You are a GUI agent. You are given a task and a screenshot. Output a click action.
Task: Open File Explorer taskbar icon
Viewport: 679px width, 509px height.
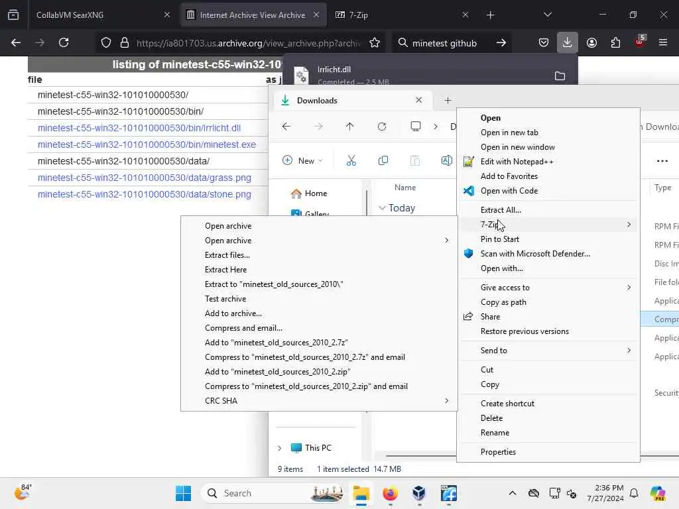pos(361,493)
